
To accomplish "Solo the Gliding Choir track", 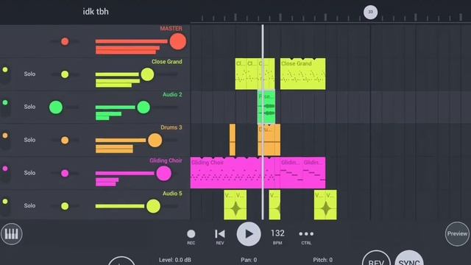I will pos(29,173).
